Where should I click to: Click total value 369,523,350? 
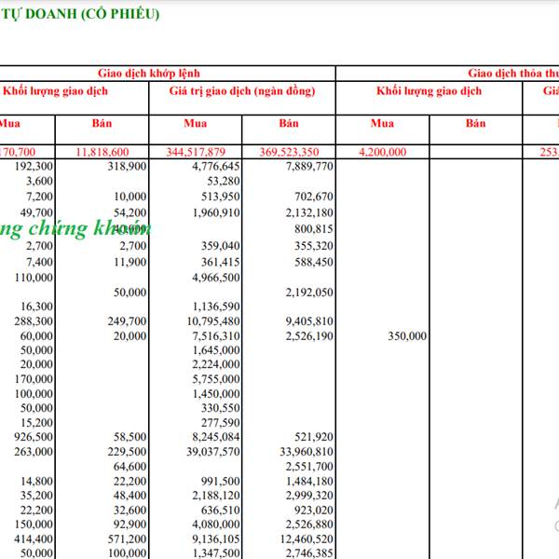click(289, 152)
